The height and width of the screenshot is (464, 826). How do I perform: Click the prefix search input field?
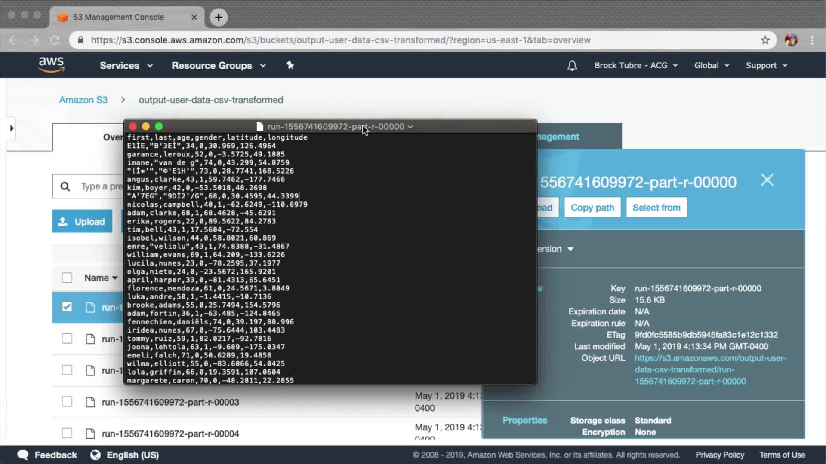[x=101, y=186]
